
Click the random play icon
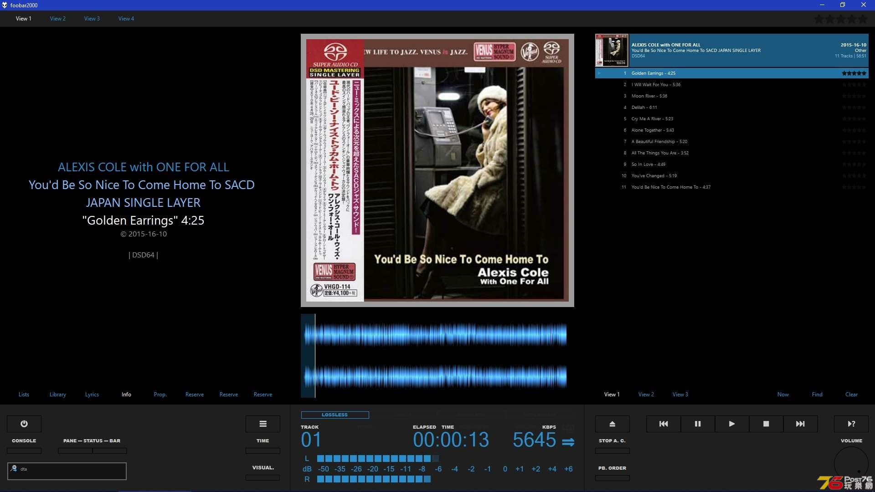pos(851,424)
